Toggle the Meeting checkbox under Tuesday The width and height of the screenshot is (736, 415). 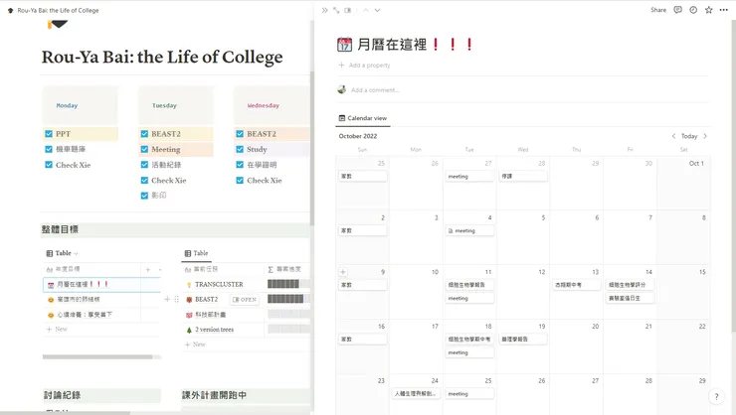(x=144, y=149)
